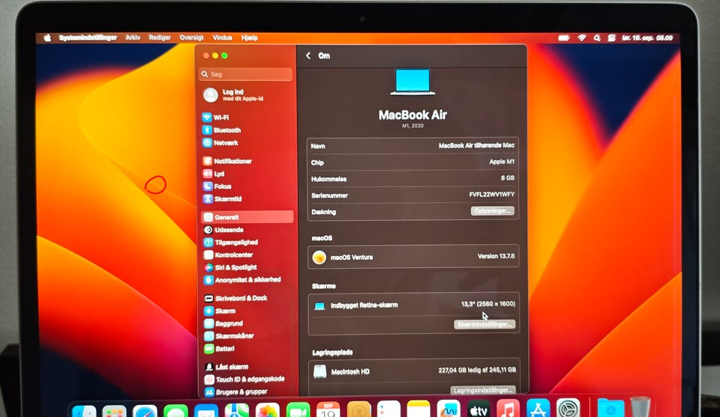The width and height of the screenshot is (720, 417).
Task: Click the Chip row value Apple M1
Action: click(502, 162)
